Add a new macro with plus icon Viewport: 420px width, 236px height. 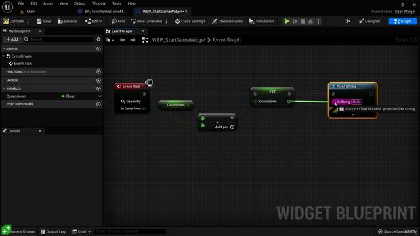(98, 80)
